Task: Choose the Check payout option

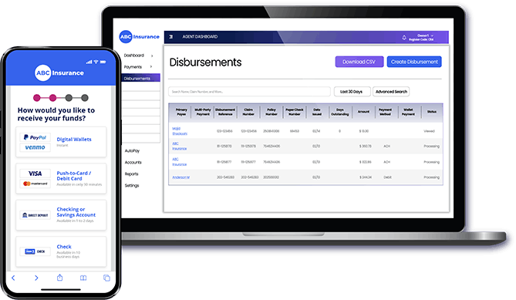Action: click(61, 251)
